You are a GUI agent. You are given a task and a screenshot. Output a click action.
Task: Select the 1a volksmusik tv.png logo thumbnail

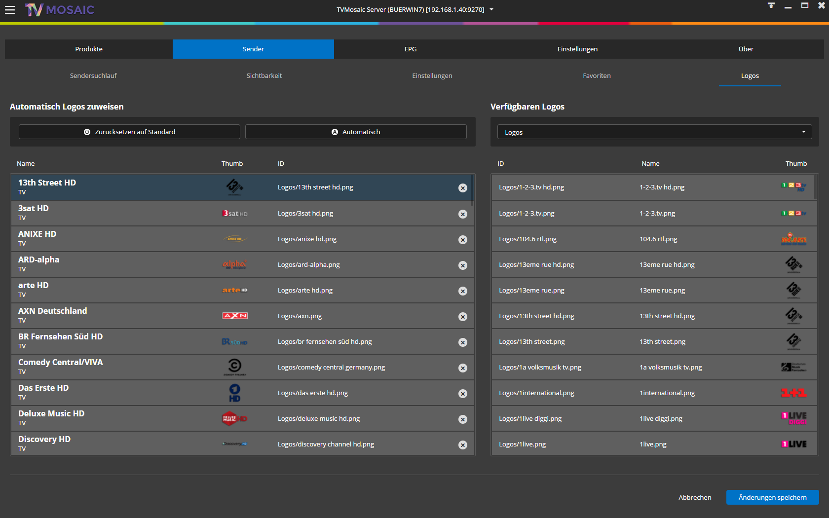(793, 367)
